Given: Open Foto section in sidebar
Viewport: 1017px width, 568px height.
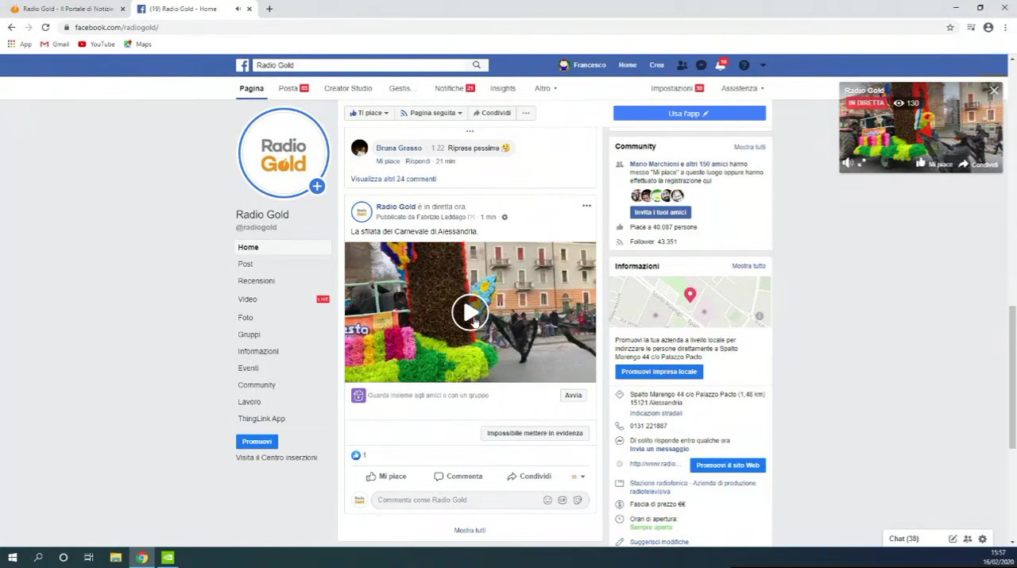Looking at the screenshot, I should (x=246, y=318).
